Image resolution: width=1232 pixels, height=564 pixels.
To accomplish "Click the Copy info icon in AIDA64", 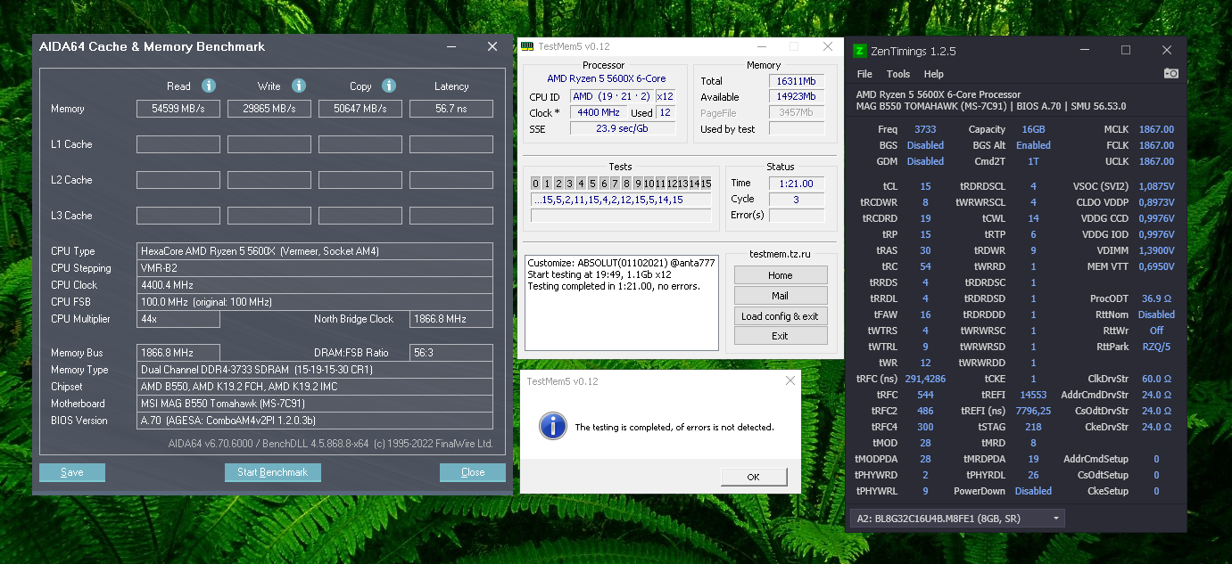I will (x=389, y=86).
